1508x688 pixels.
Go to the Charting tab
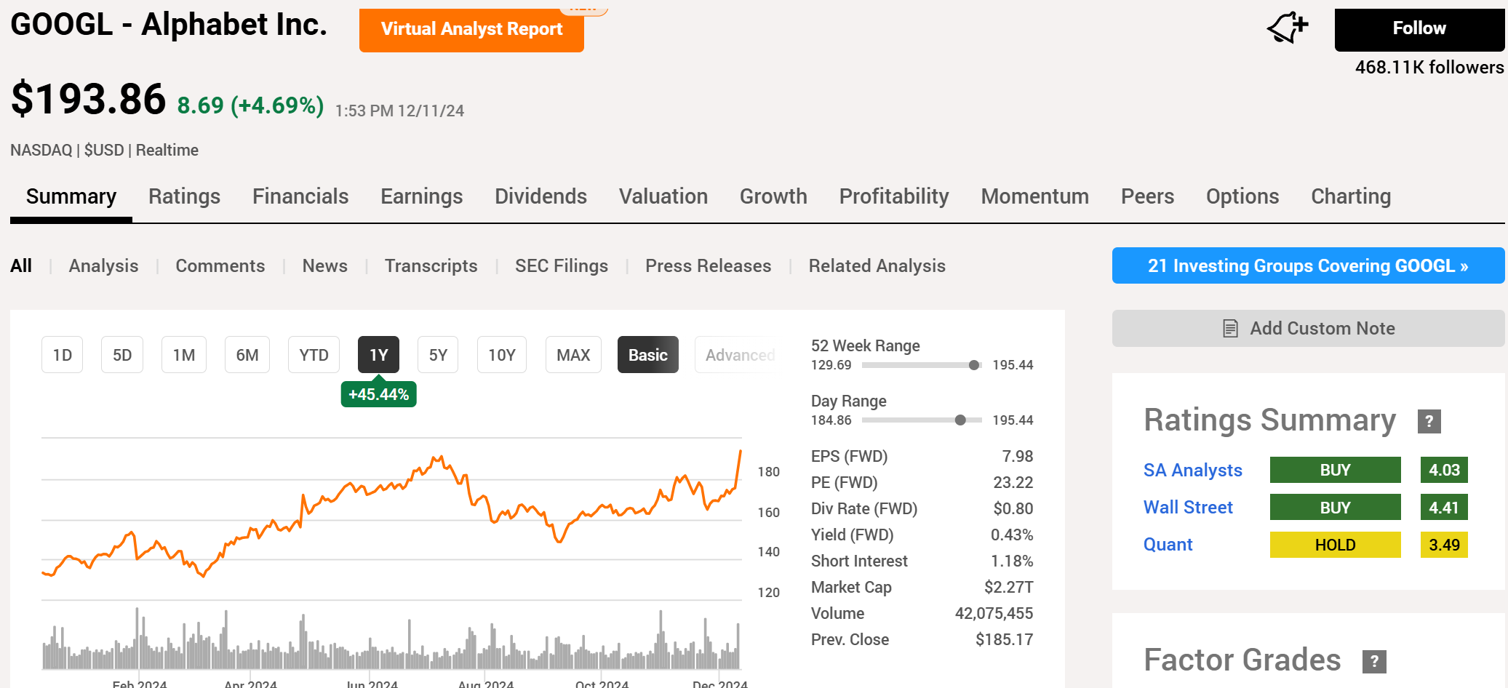tap(1351, 196)
